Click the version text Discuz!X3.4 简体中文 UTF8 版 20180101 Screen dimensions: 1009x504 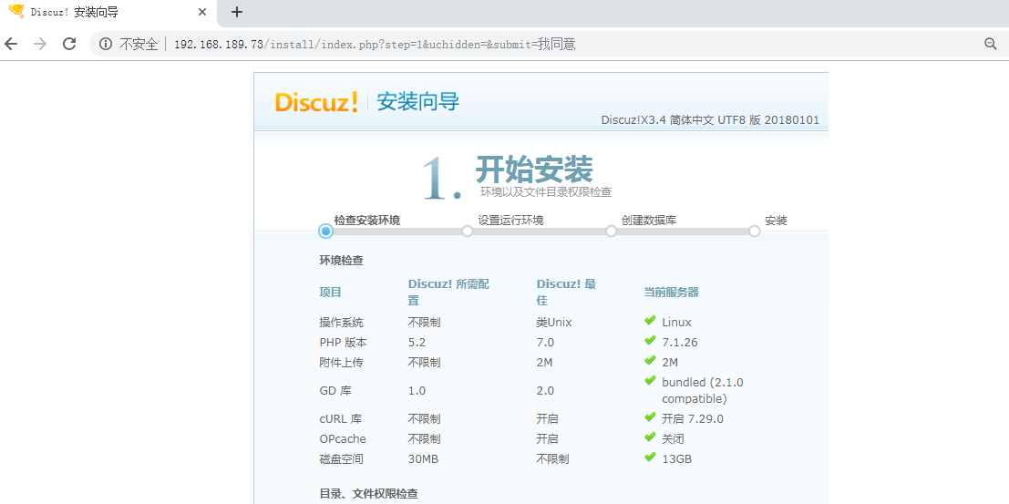click(x=710, y=120)
